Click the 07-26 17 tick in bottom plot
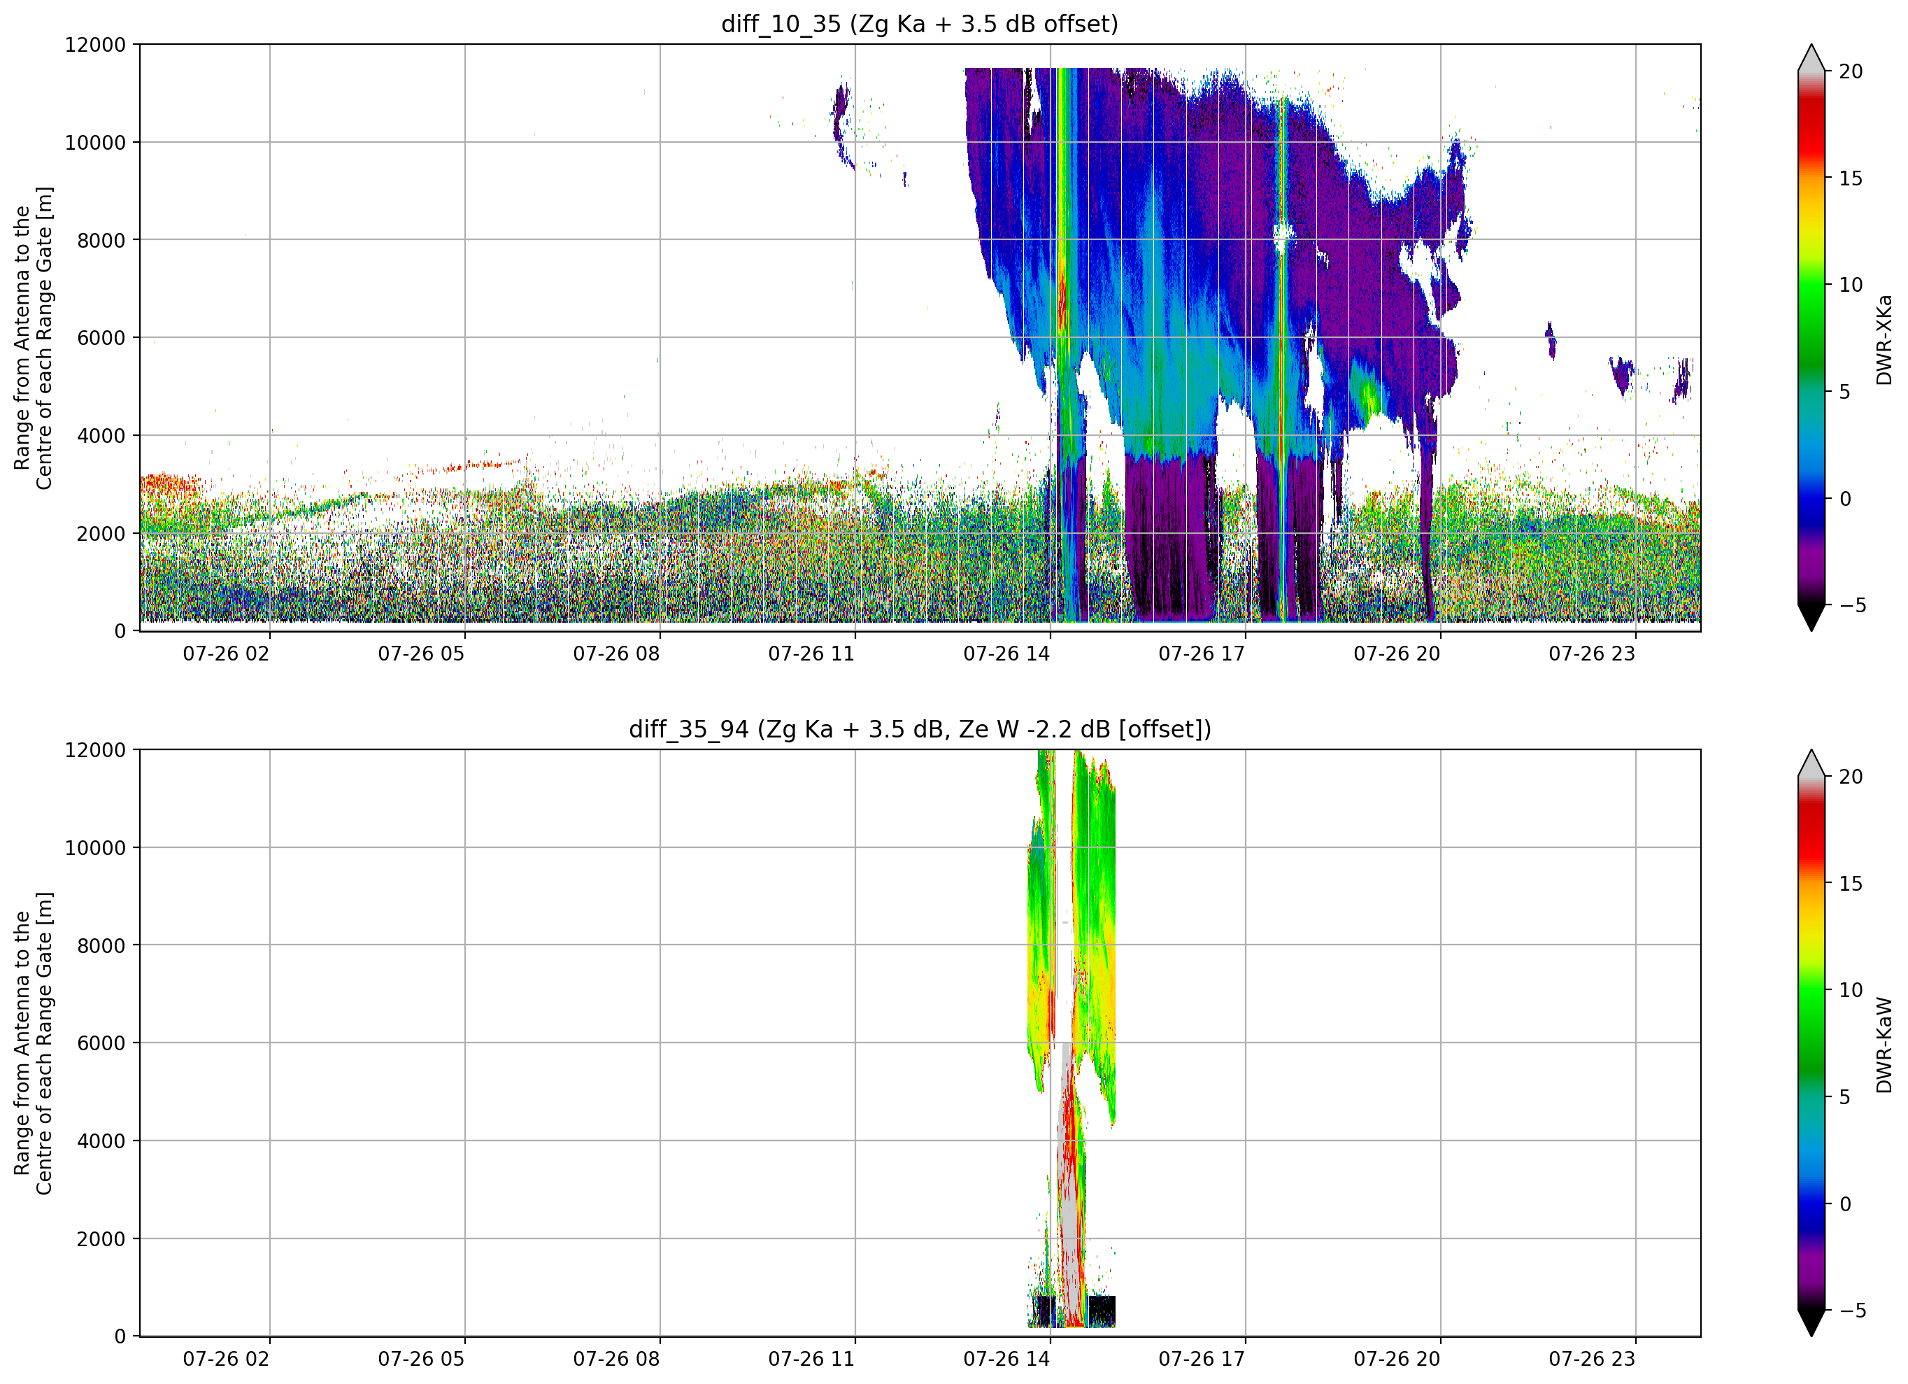The image size is (1908, 1384). click(1202, 1359)
